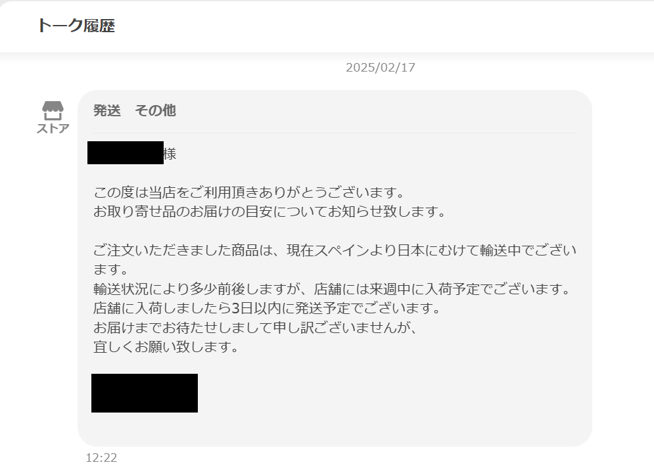Select the 2025/02/17 date label
Image resolution: width=654 pixels, height=471 pixels.
point(381,68)
